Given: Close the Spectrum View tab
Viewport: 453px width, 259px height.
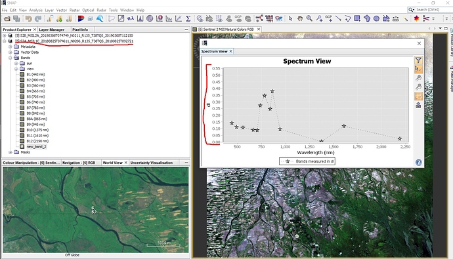Looking at the screenshot, I should point(230,51).
